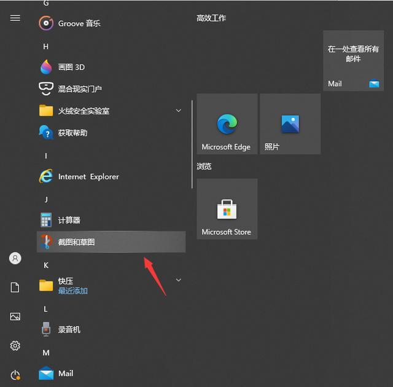393x387 pixels.
Task: Click the 截图和草图 text label
Action: (x=76, y=242)
